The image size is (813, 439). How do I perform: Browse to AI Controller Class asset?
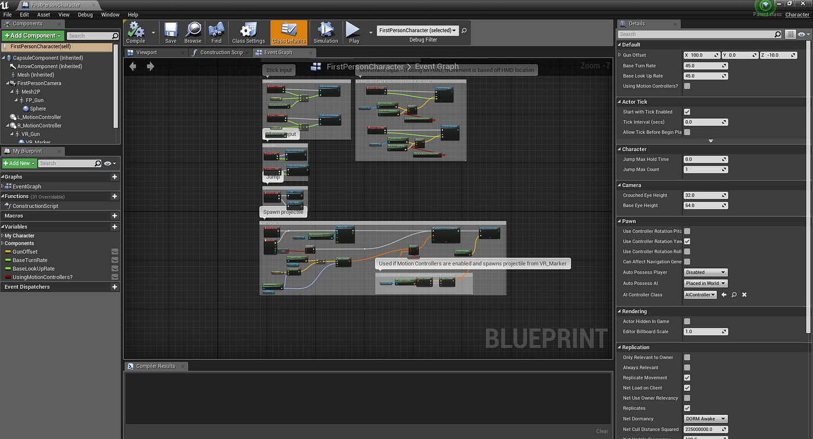[x=724, y=295]
